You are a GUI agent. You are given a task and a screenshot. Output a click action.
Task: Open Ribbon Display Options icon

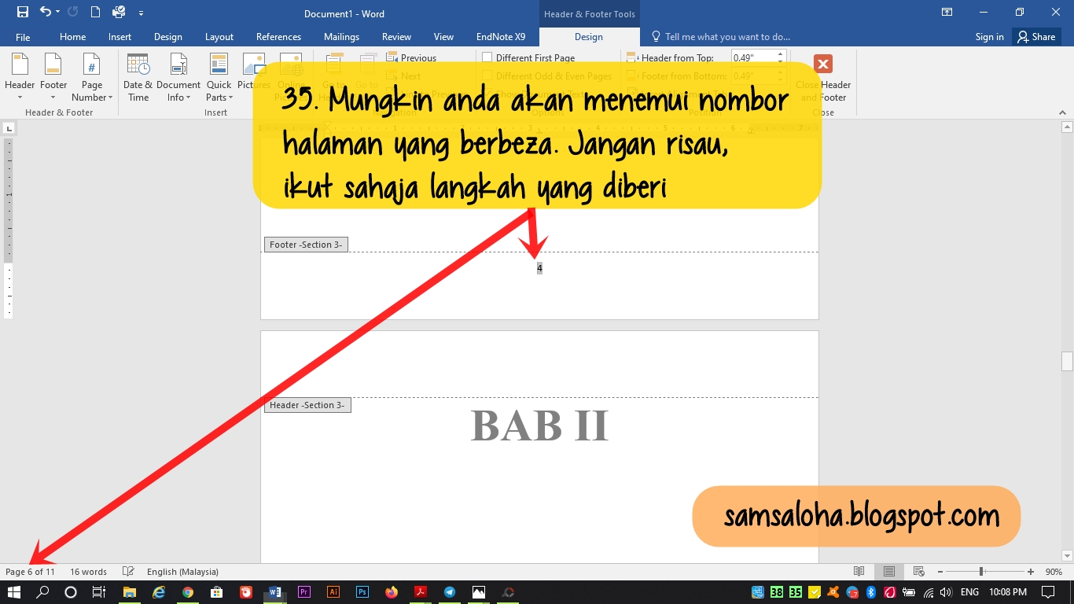[x=947, y=12]
